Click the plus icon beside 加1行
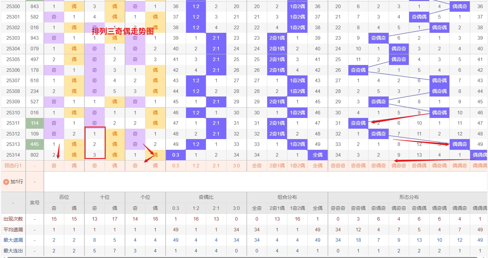Viewport: 488px width, 258px height. pyautogui.click(x=6, y=182)
